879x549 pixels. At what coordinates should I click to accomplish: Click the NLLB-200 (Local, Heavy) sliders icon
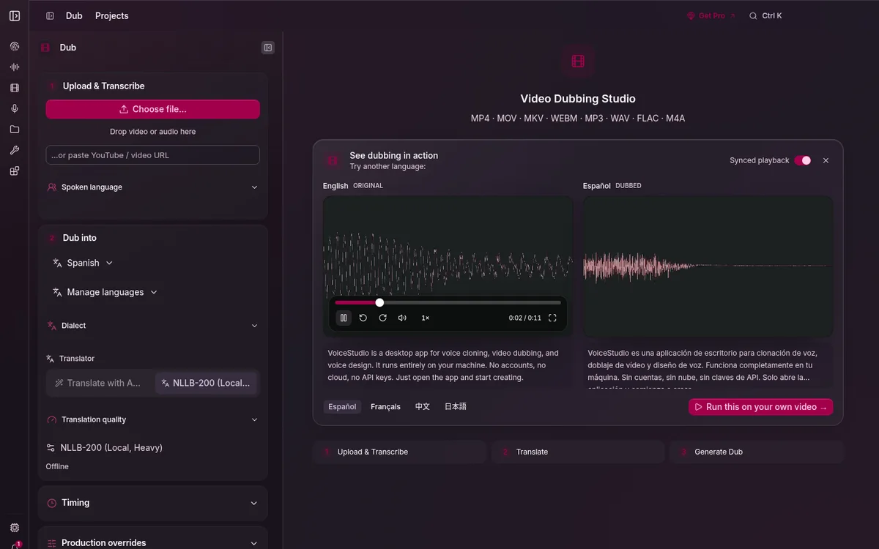tap(51, 447)
